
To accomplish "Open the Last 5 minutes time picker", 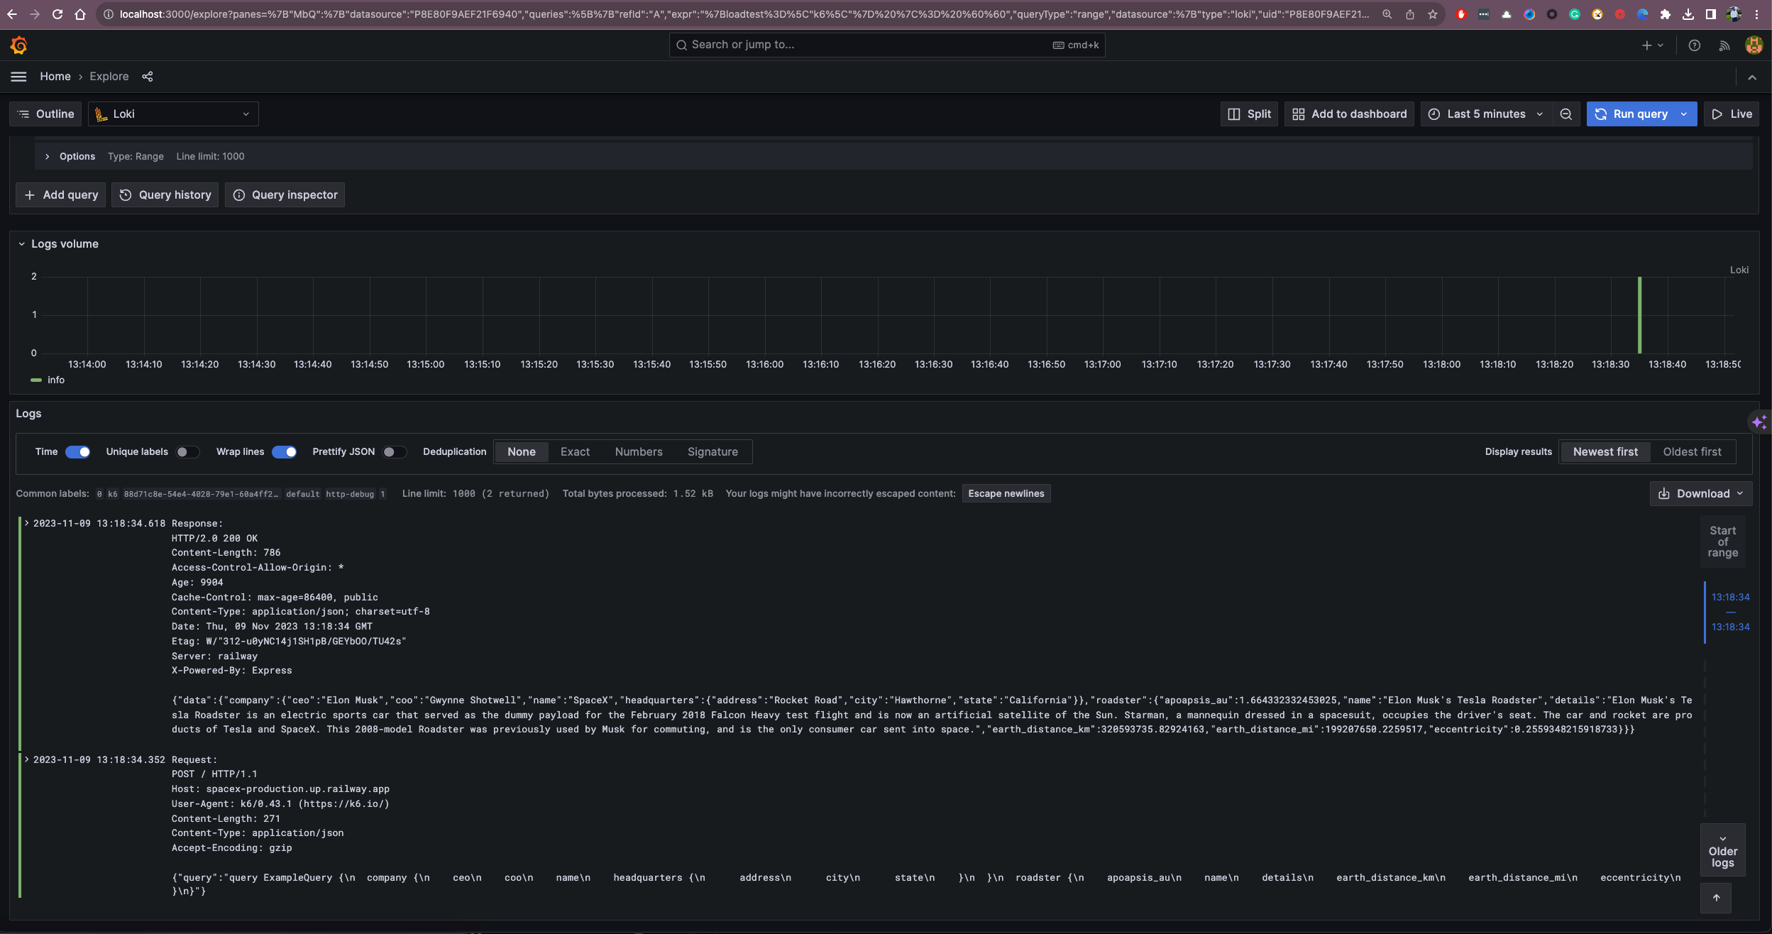I will click(1485, 114).
